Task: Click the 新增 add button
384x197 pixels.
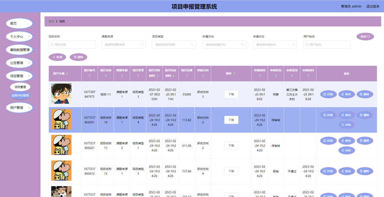Action: (58, 57)
